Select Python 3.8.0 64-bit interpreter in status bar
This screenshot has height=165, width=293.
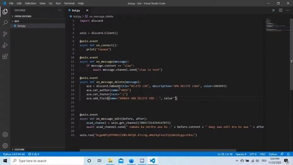(x=14, y=154)
